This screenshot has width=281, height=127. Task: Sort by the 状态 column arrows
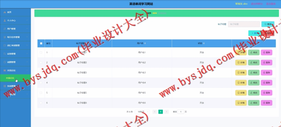[x=204, y=43]
